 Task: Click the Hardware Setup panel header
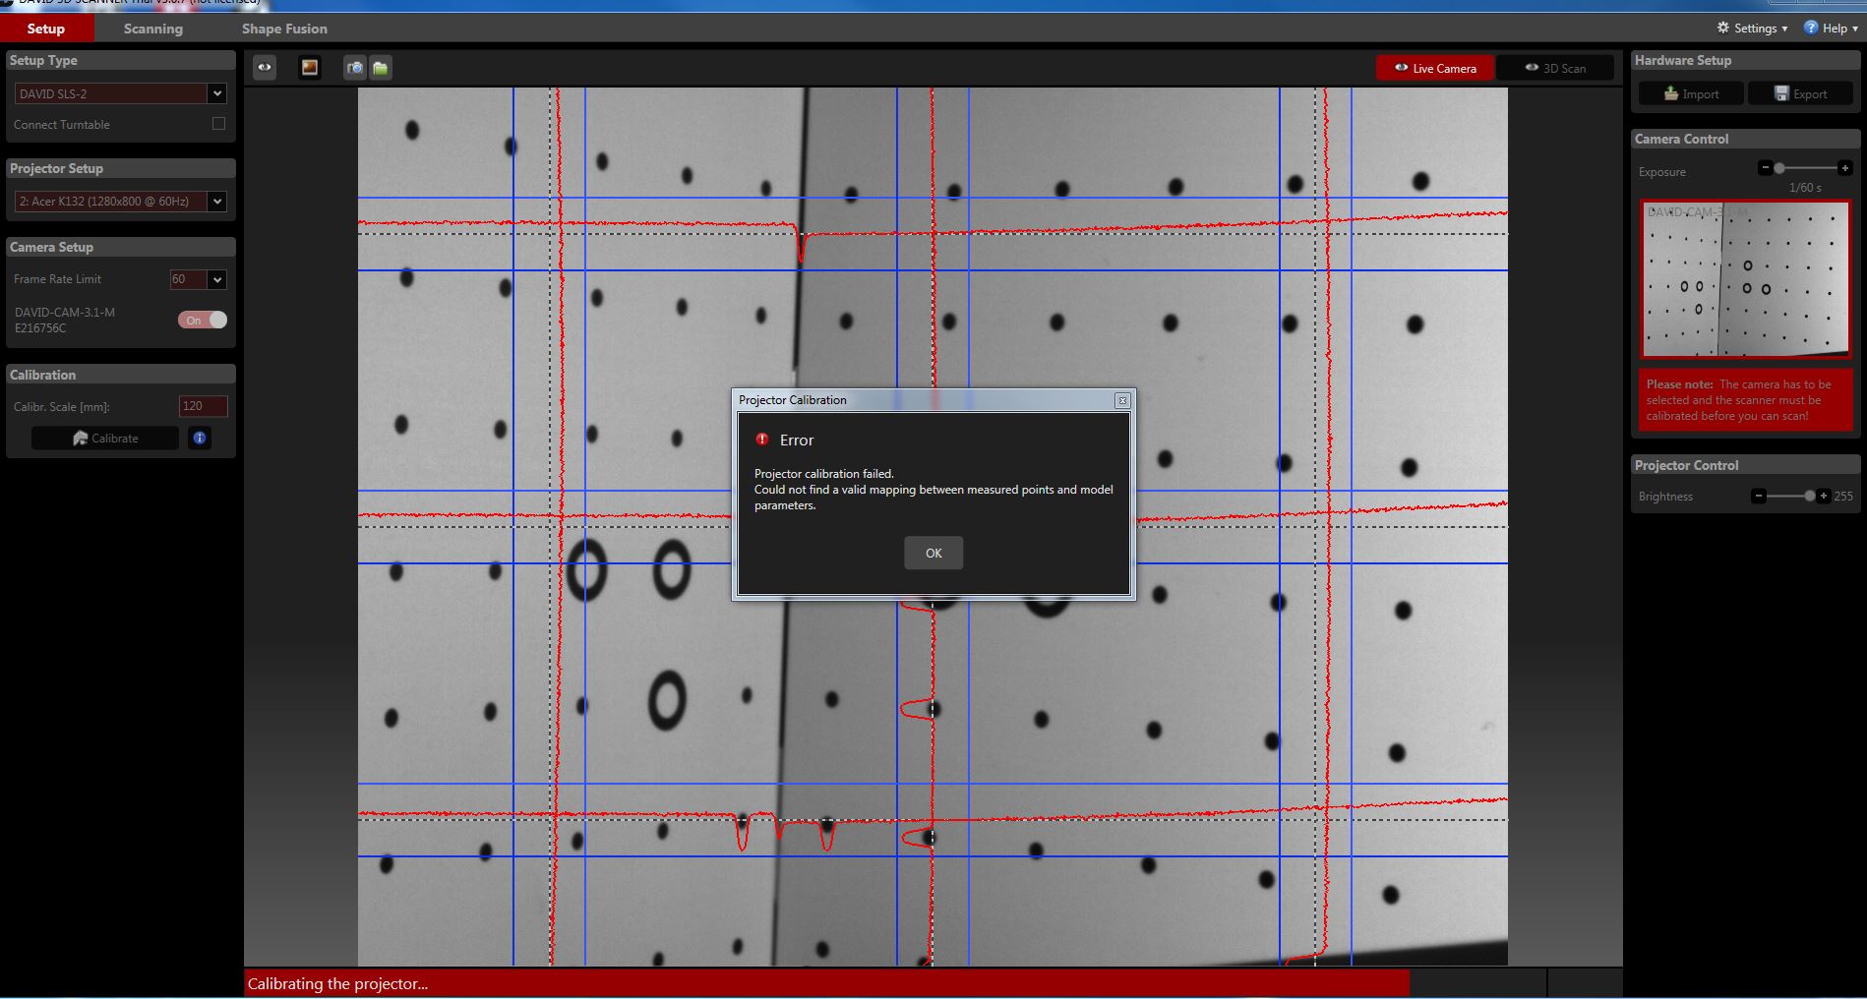click(x=1745, y=60)
